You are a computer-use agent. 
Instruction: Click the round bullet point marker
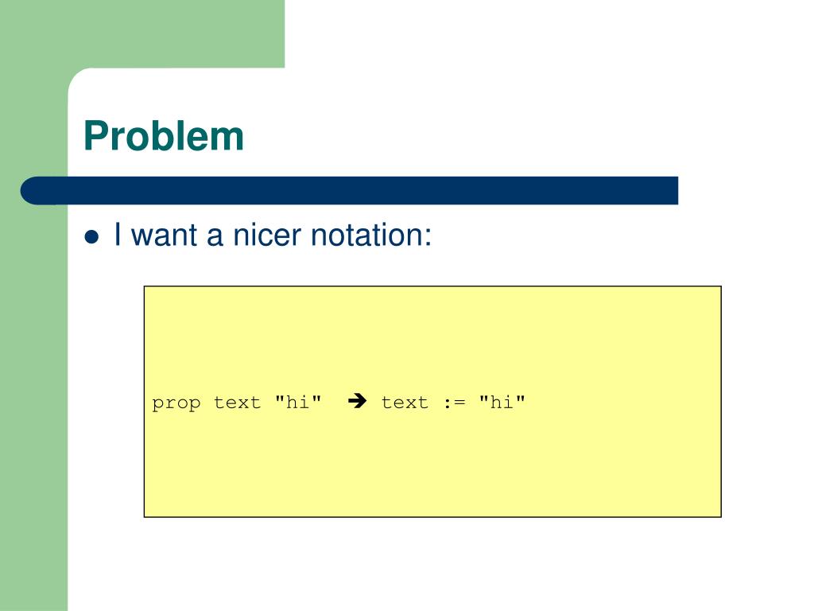coord(92,237)
